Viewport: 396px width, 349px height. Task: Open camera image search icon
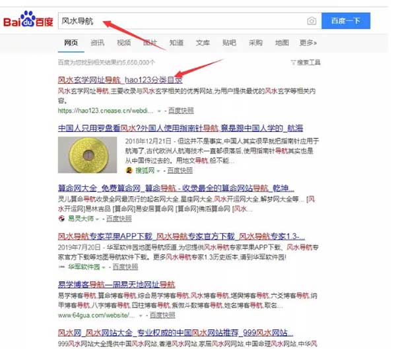[x=312, y=20]
